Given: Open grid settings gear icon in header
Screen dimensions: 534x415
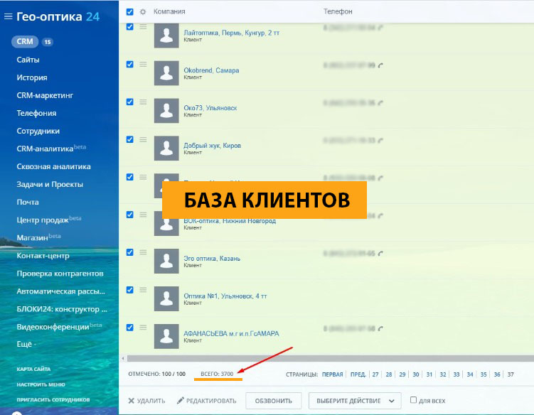Looking at the screenshot, I should [143, 11].
